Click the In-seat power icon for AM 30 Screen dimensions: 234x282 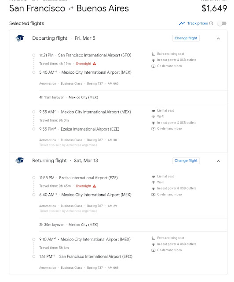154,123
